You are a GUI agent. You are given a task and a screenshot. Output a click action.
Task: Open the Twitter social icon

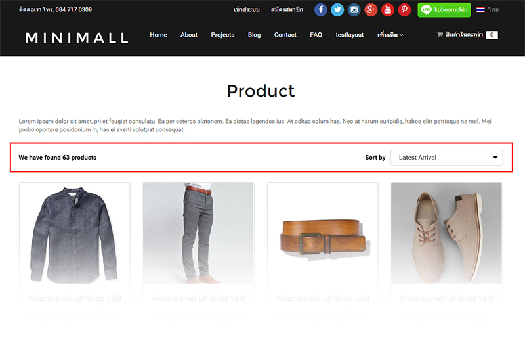(x=337, y=10)
